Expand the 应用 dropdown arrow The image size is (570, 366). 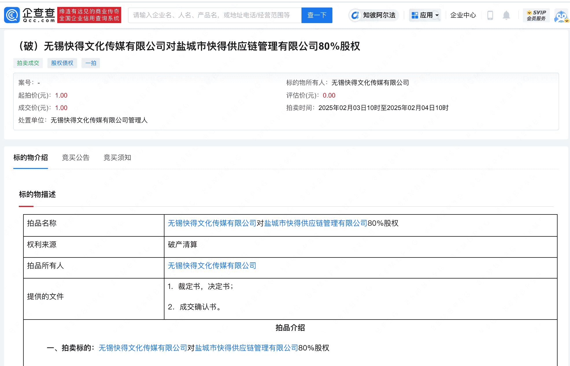coord(437,15)
